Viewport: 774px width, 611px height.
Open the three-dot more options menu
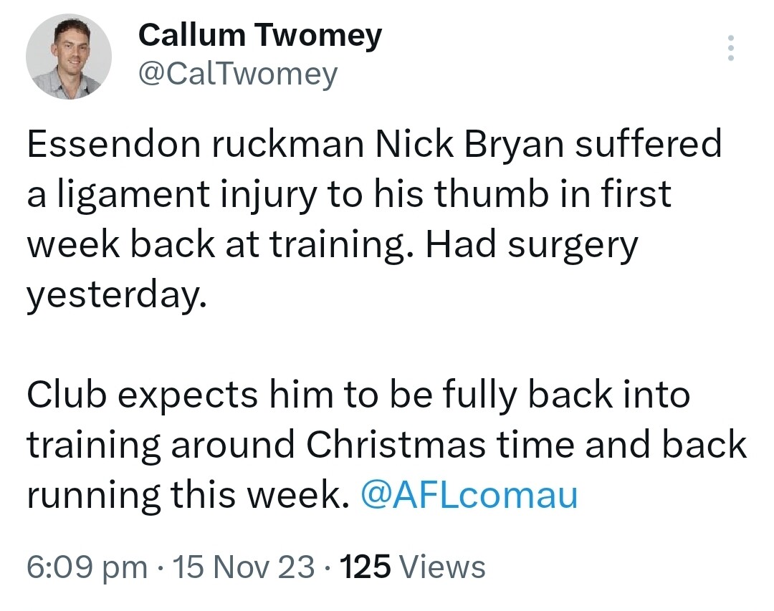pos(731,48)
